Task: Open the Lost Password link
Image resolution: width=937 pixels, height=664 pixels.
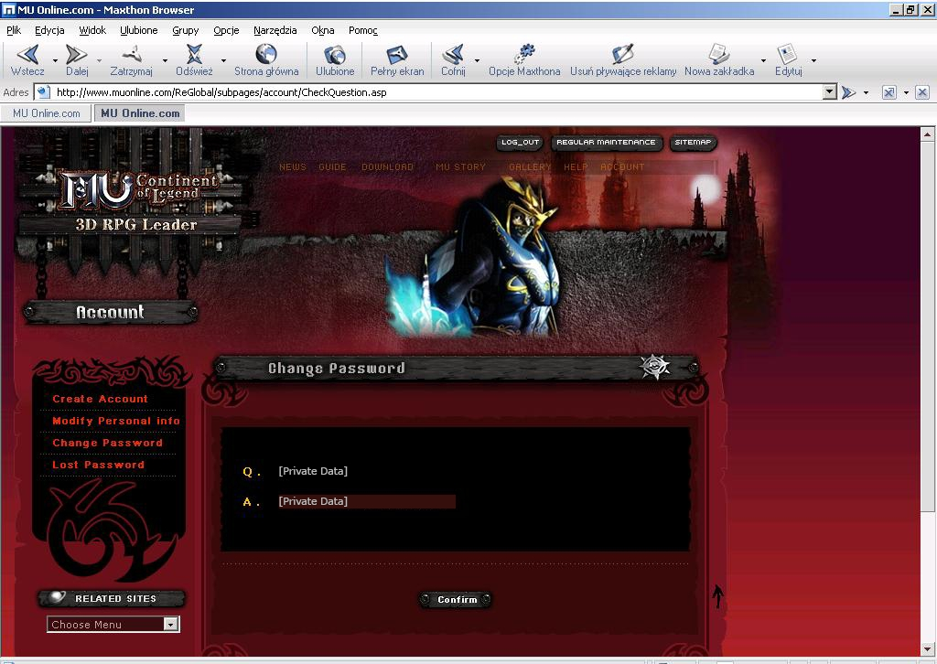Action: point(98,466)
